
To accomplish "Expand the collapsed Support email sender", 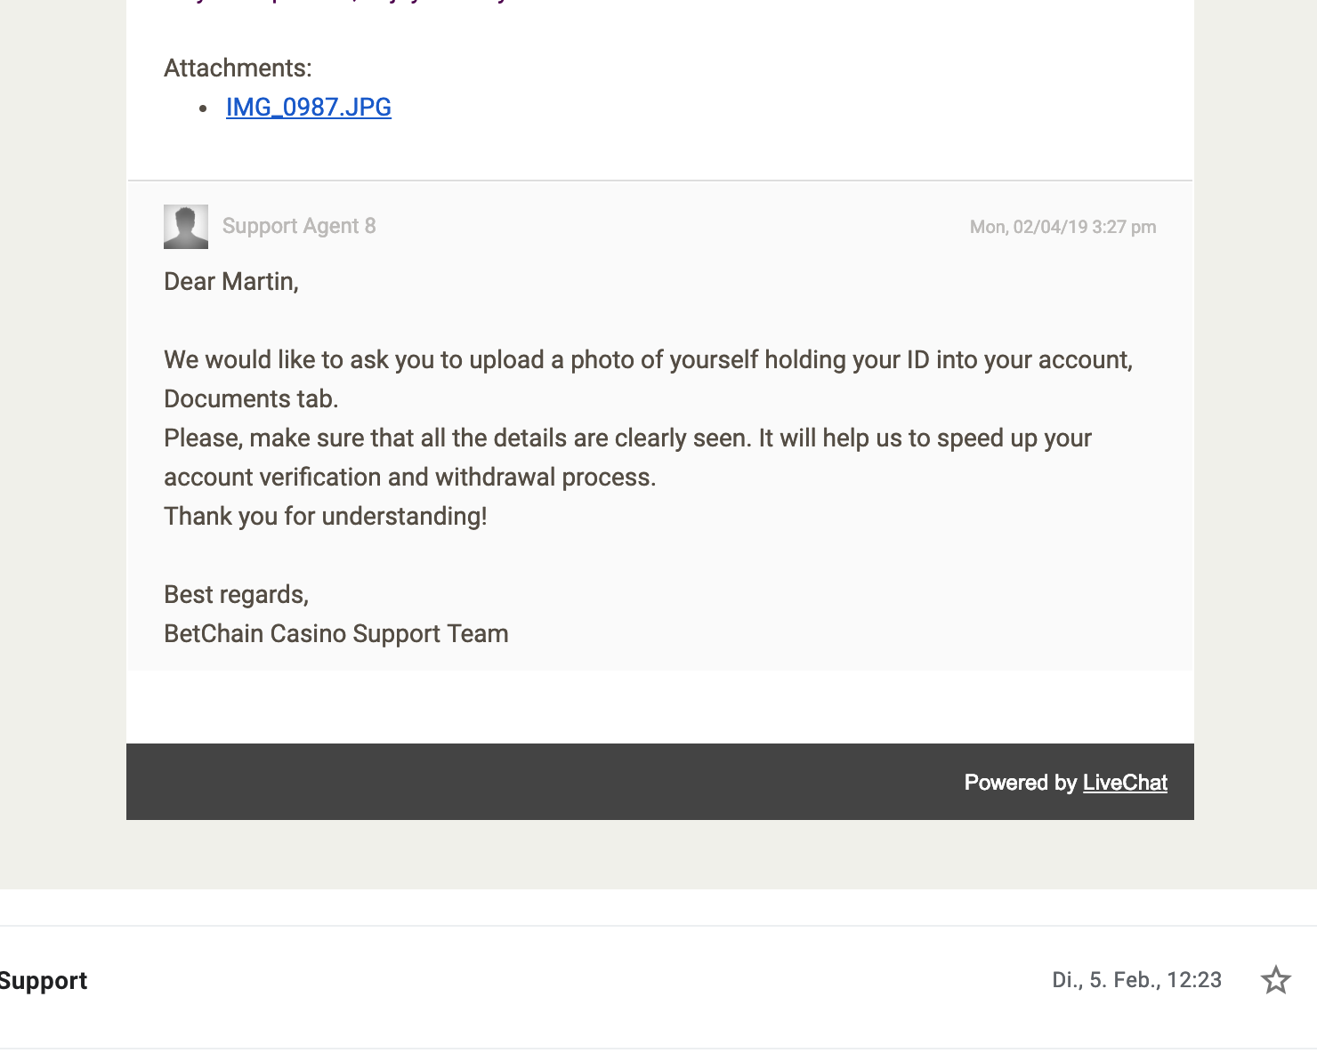I will tap(44, 981).
